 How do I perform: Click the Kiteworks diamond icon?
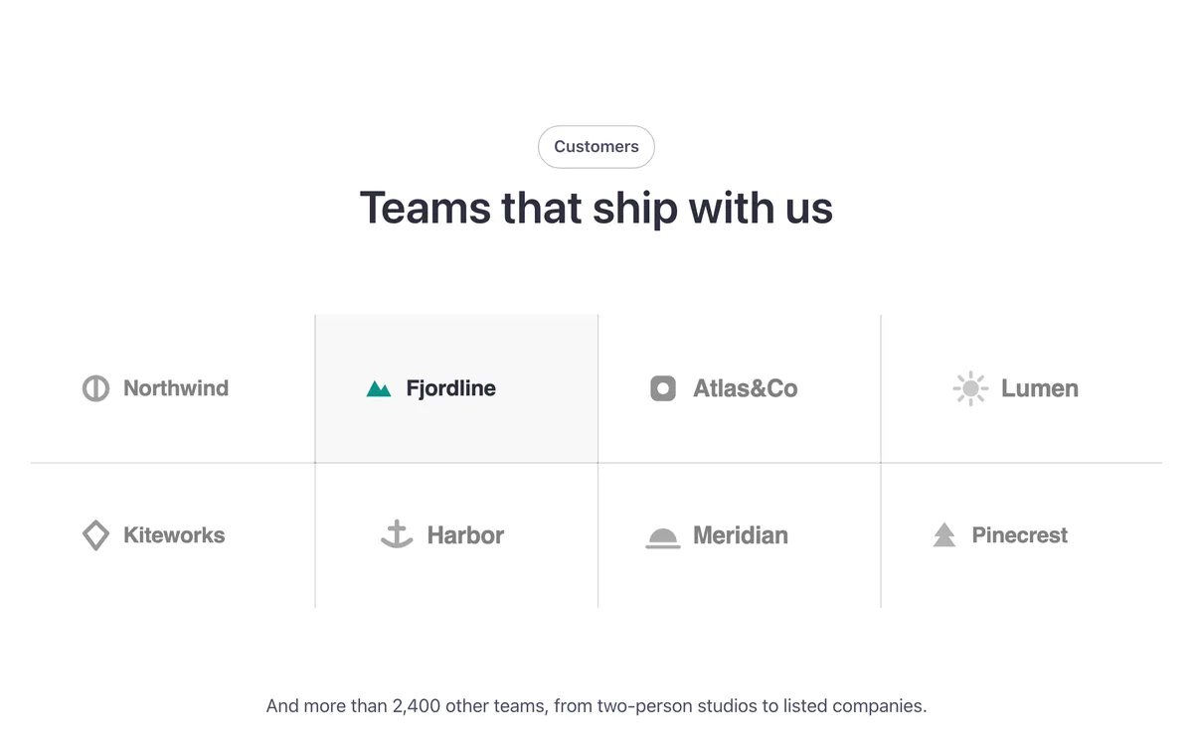(95, 535)
